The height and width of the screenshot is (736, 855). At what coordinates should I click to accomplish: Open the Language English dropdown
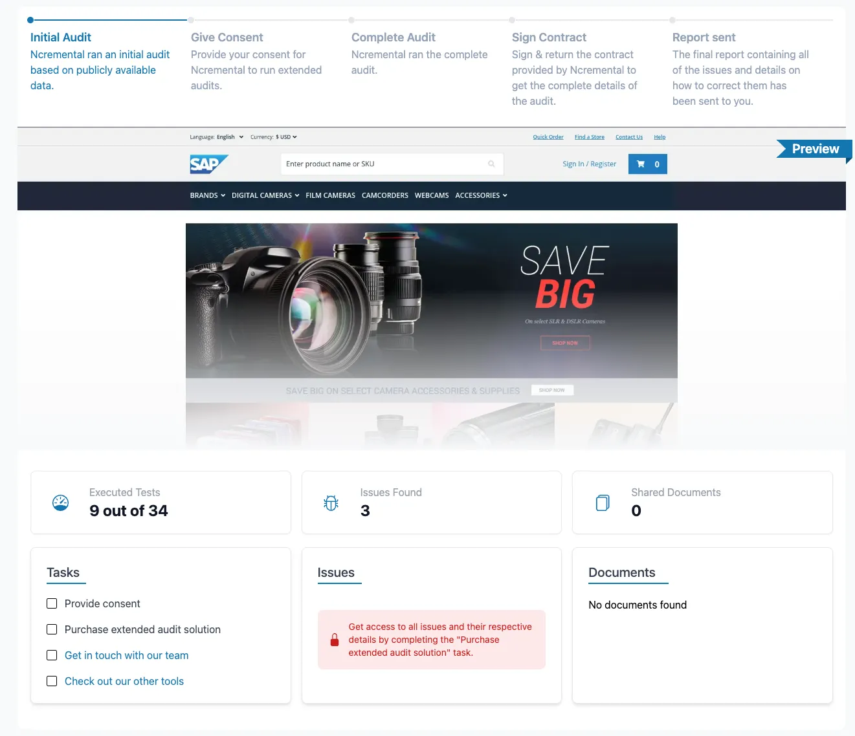pos(230,137)
